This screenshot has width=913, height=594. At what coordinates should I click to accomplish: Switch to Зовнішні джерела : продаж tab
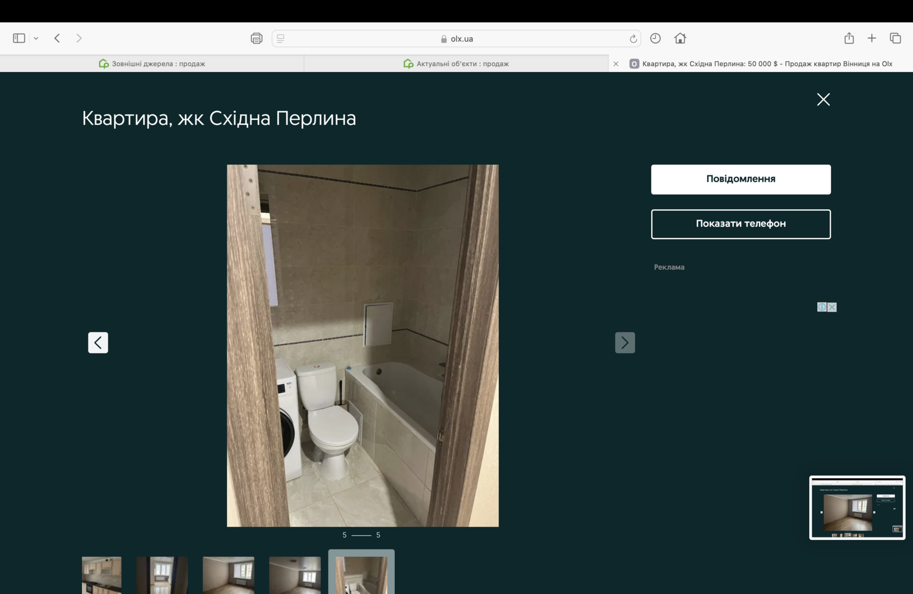point(152,64)
